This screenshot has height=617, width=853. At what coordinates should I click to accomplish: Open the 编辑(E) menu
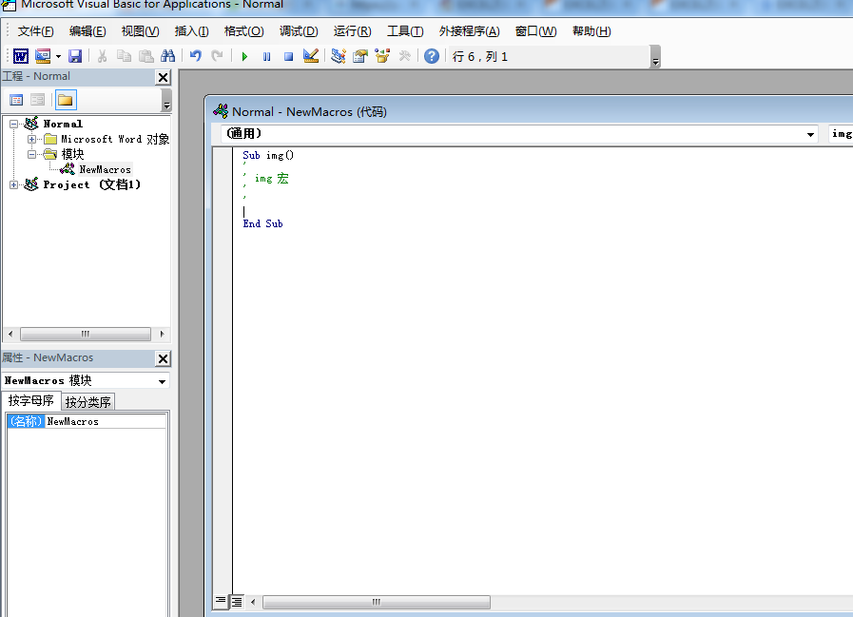[87, 31]
